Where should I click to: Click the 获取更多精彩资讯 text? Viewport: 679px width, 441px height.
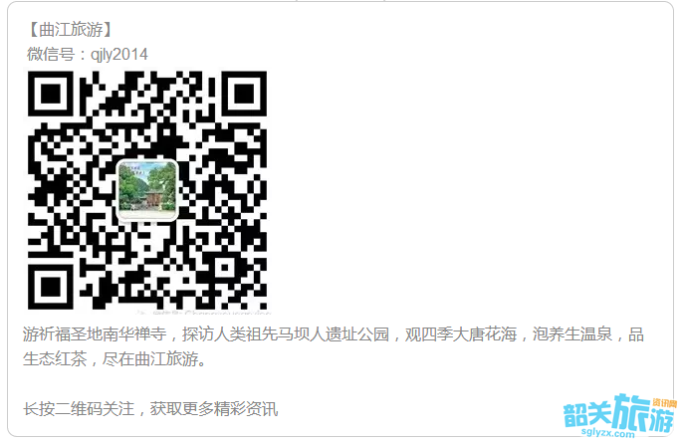(214, 408)
